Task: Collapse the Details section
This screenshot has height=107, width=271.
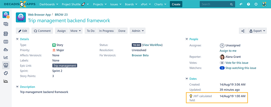Action: [x=17, y=39]
